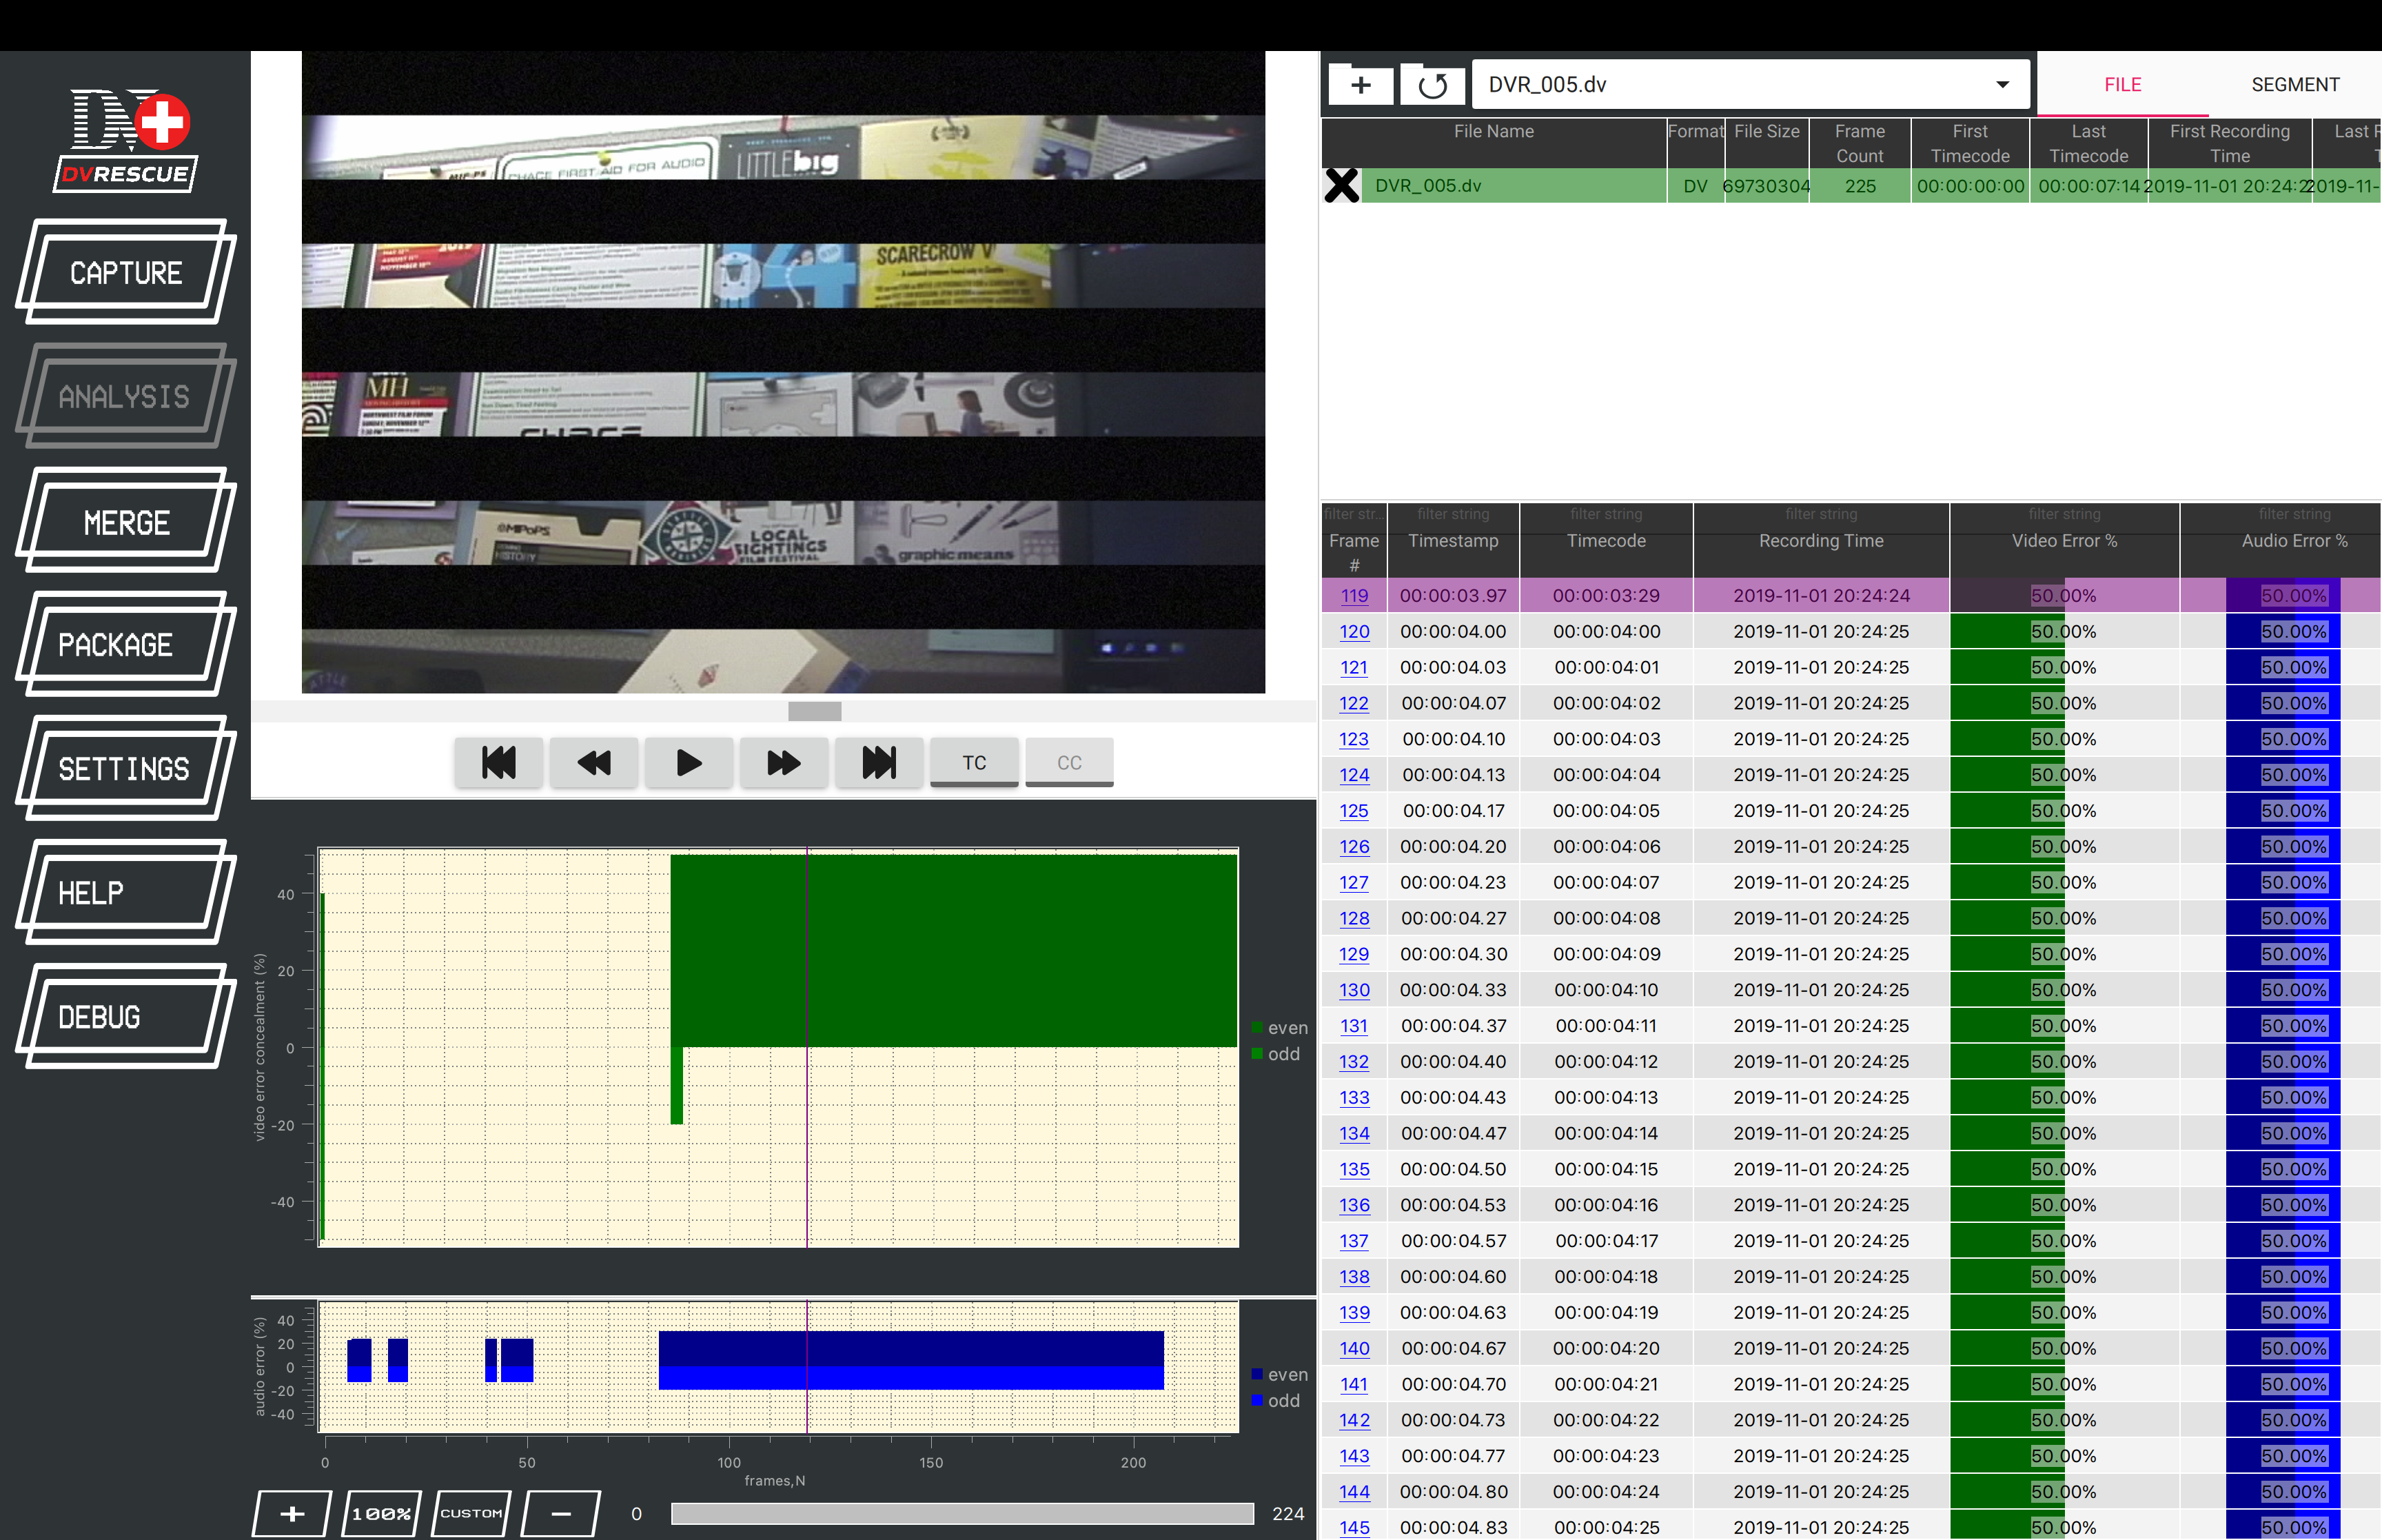The height and width of the screenshot is (1540, 2382).
Task: Open frame 125 link
Action: click(x=1354, y=811)
